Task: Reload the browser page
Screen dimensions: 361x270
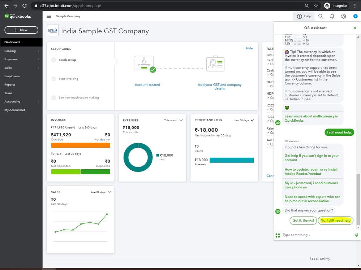Action: (x=25, y=5)
